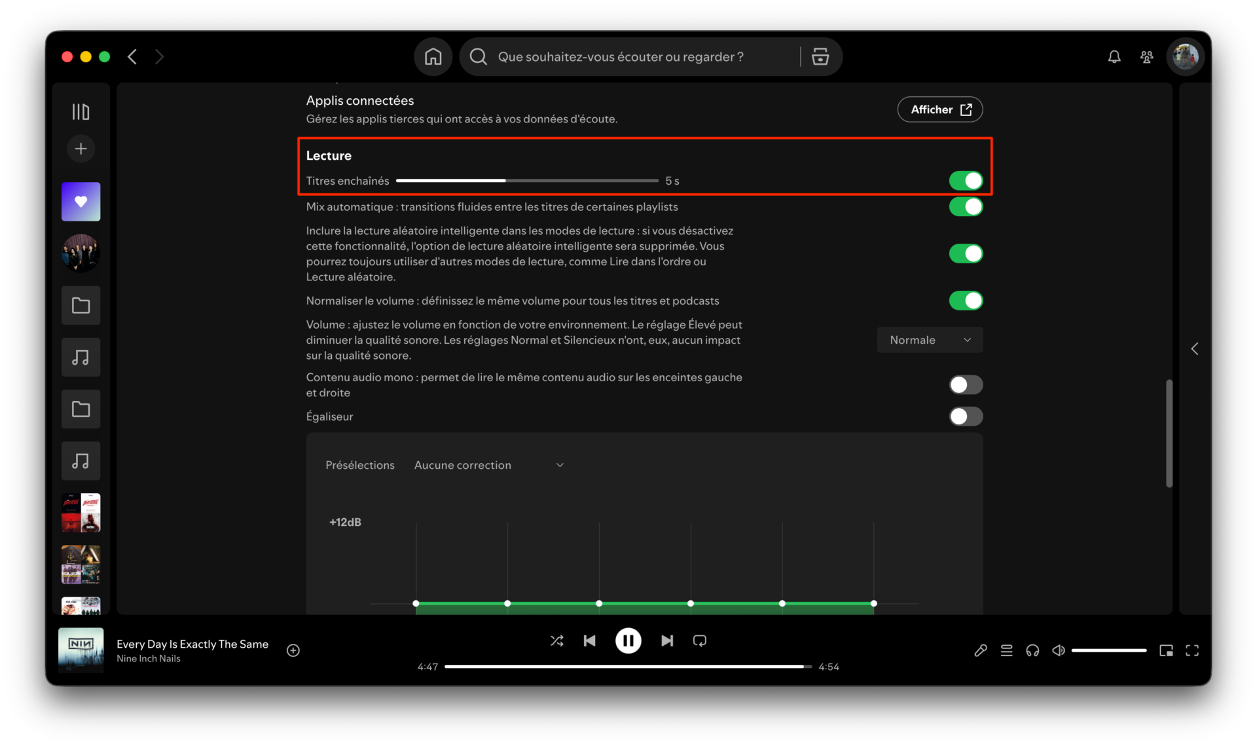Set volume on the volume slider
Viewport: 1257px width, 746px height.
[x=1109, y=650]
